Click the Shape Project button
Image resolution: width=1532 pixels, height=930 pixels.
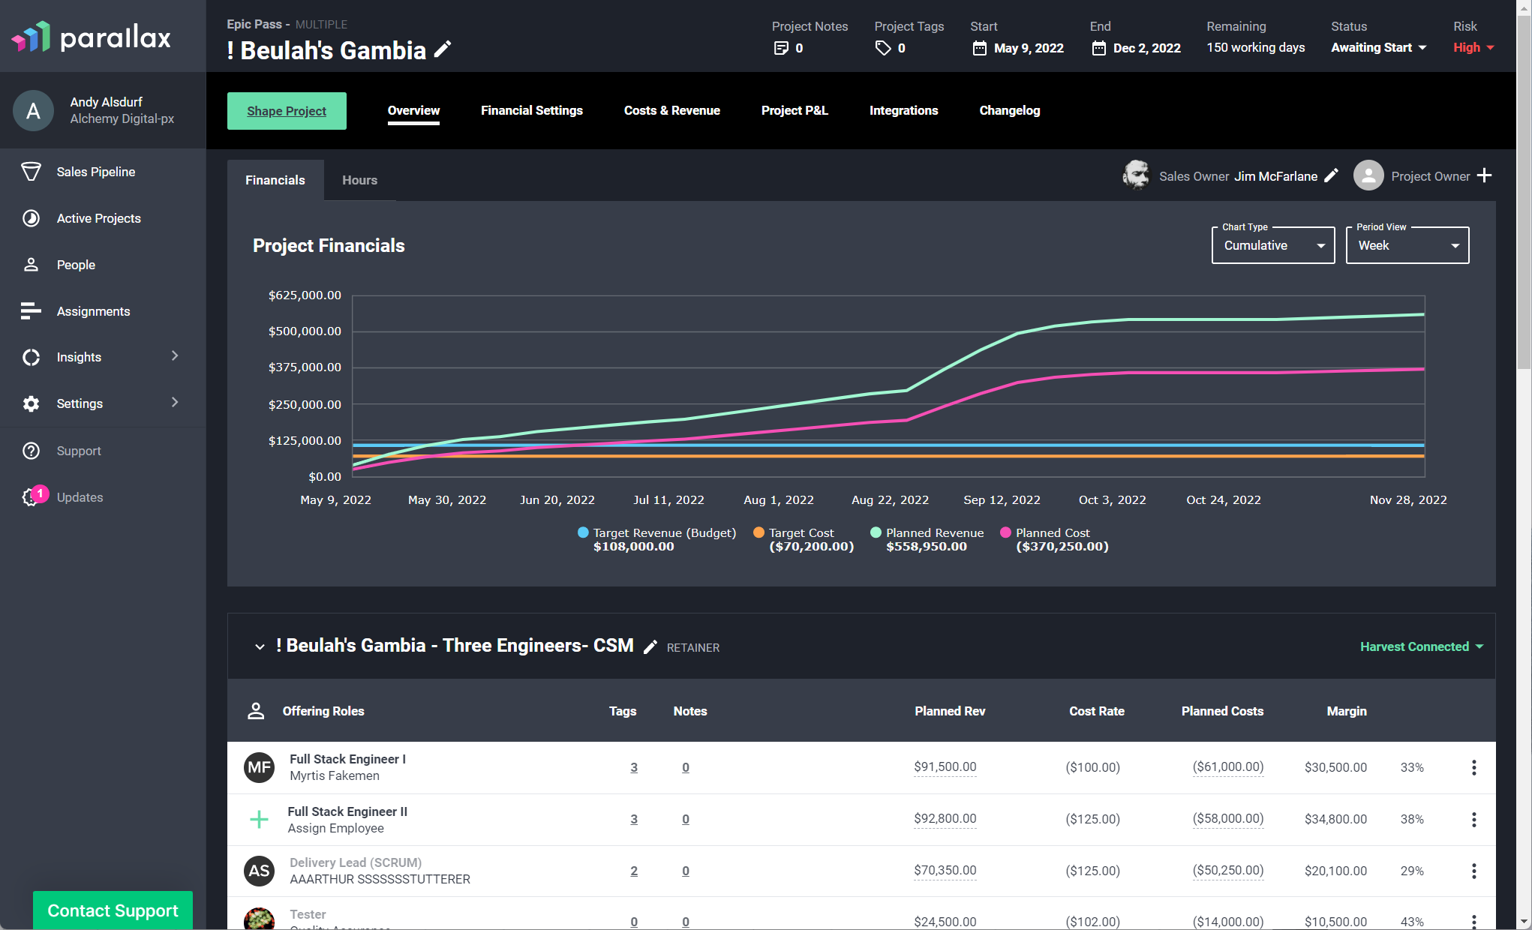pyautogui.click(x=287, y=111)
